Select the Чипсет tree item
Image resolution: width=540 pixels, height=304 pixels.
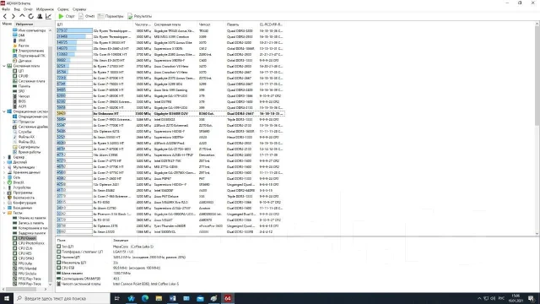24,96
